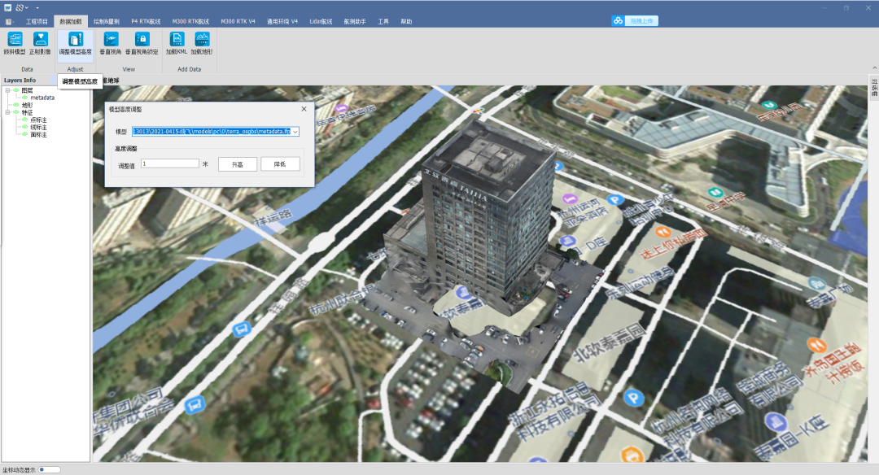
Task: Toggle visibility of the 特征 group
Action: click(16, 112)
